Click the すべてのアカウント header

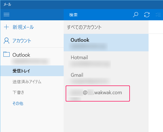pyautogui.click(x=84, y=27)
